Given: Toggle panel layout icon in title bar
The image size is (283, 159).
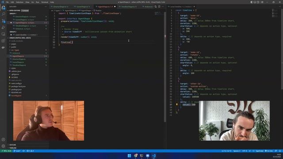Looking at the screenshot, I should tap(255, 2).
